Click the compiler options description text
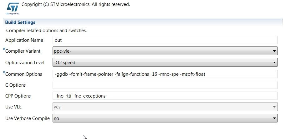The width and height of the screenshot is (284, 139). tap(47, 31)
